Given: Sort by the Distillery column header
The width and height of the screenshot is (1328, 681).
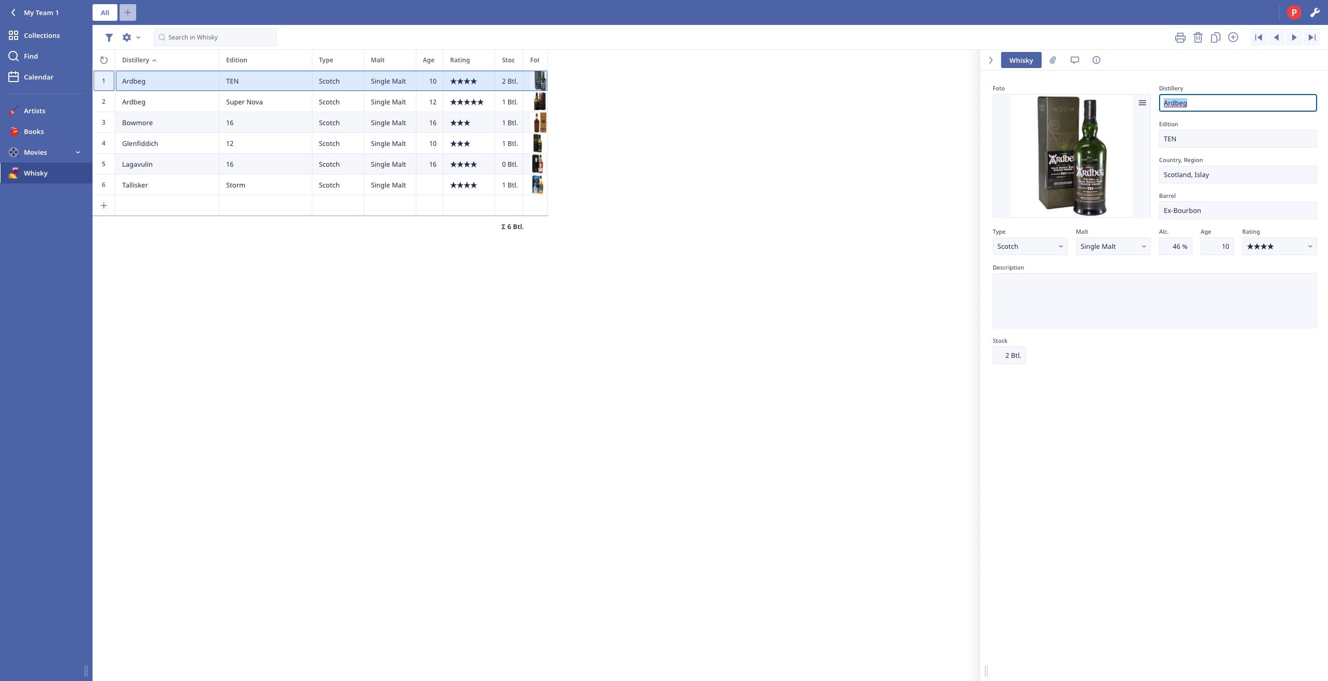Looking at the screenshot, I should click(167, 60).
